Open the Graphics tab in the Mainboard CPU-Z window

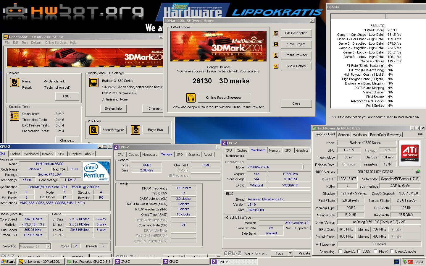[x=302, y=150]
